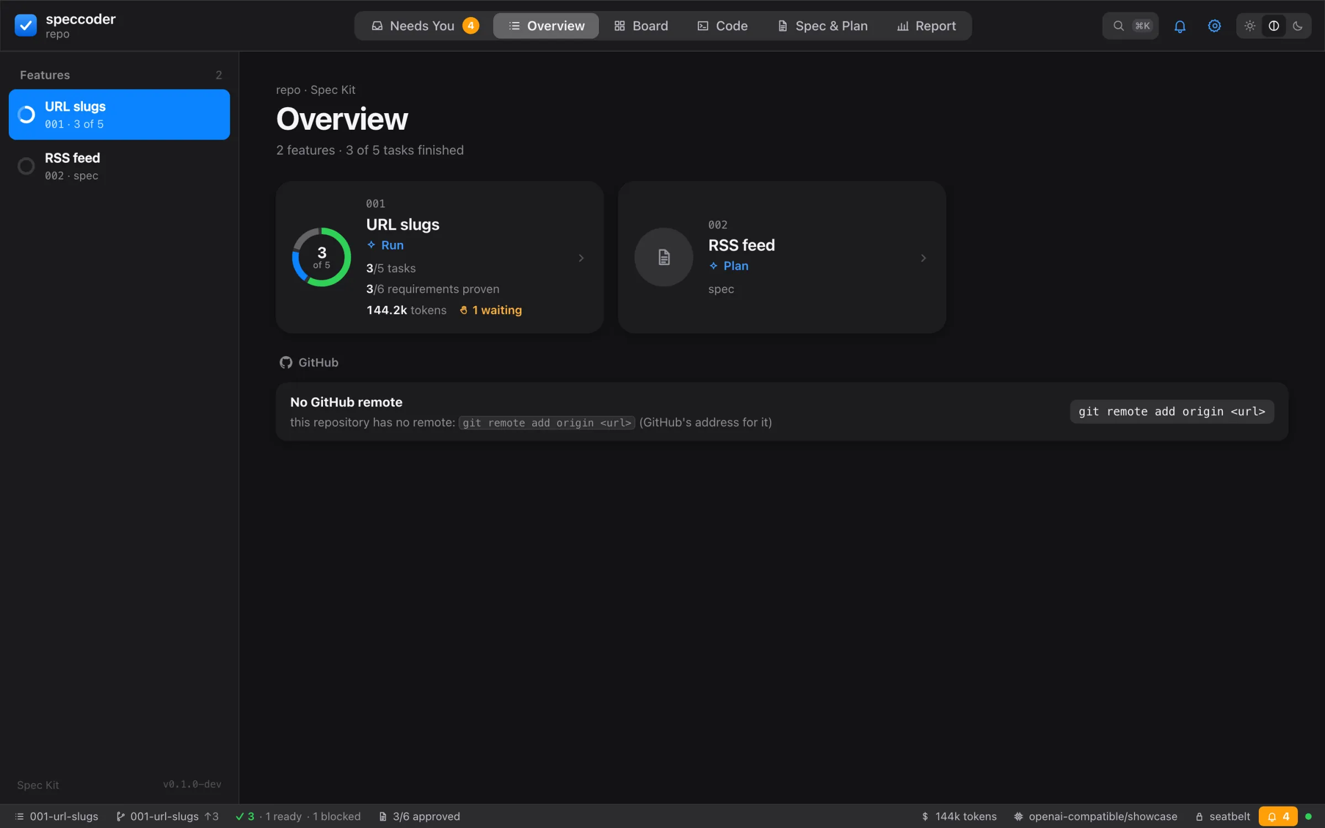This screenshot has width=1325, height=828.
Task: Switch to light theme sun icon
Action: (1250, 26)
